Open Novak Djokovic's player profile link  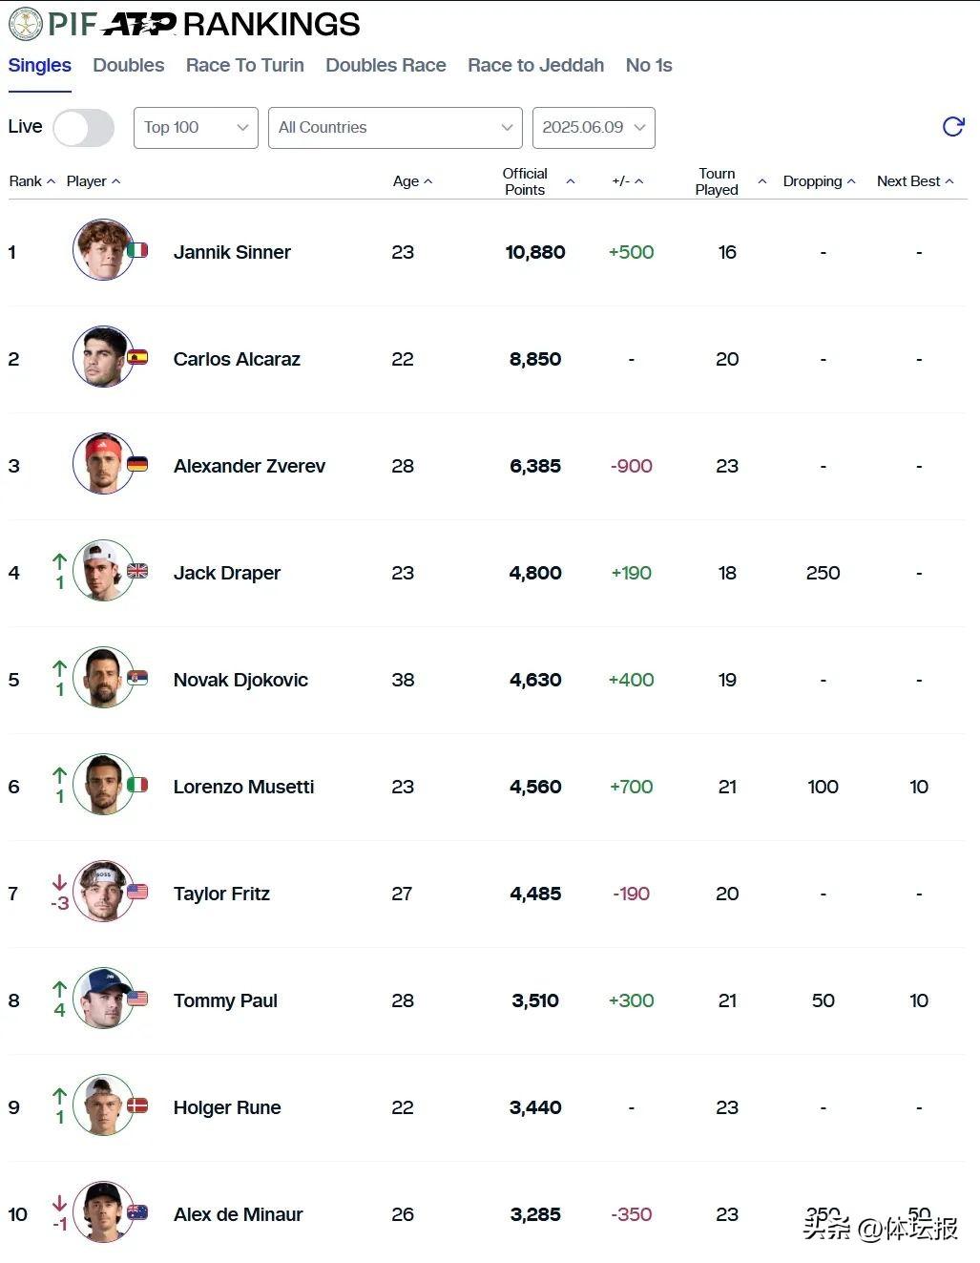[240, 680]
